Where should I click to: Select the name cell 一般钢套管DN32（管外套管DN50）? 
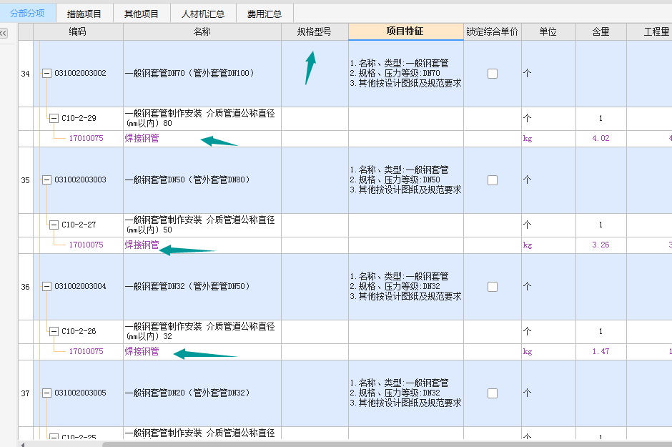pyautogui.click(x=202, y=287)
